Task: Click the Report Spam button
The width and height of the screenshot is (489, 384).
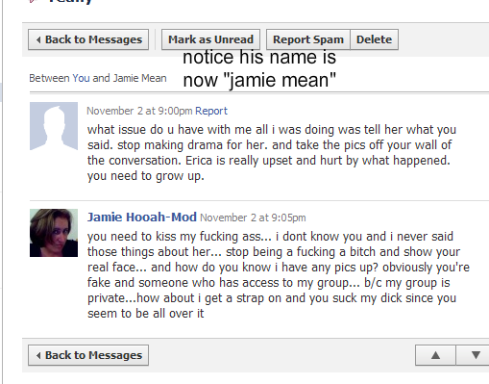Action: (x=308, y=39)
